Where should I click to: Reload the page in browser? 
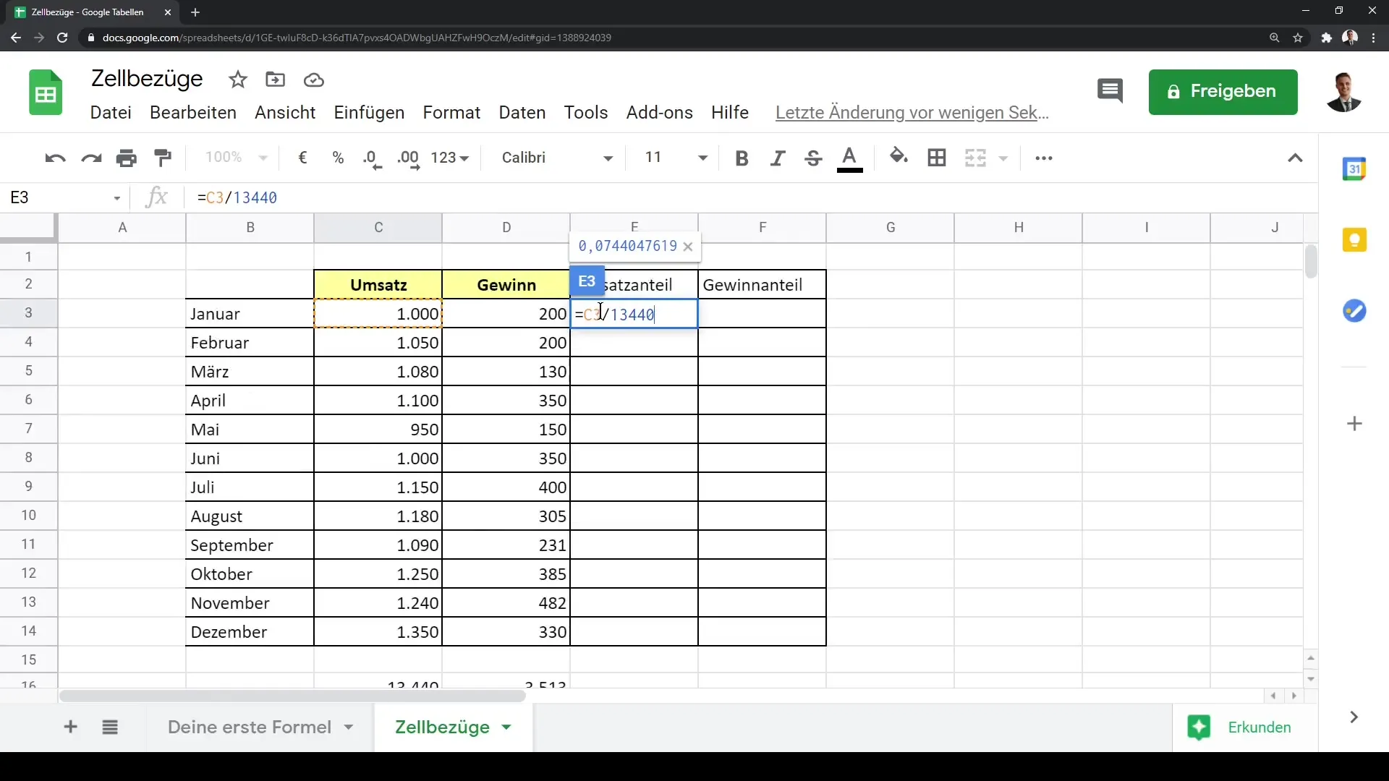pyautogui.click(x=62, y=38)
